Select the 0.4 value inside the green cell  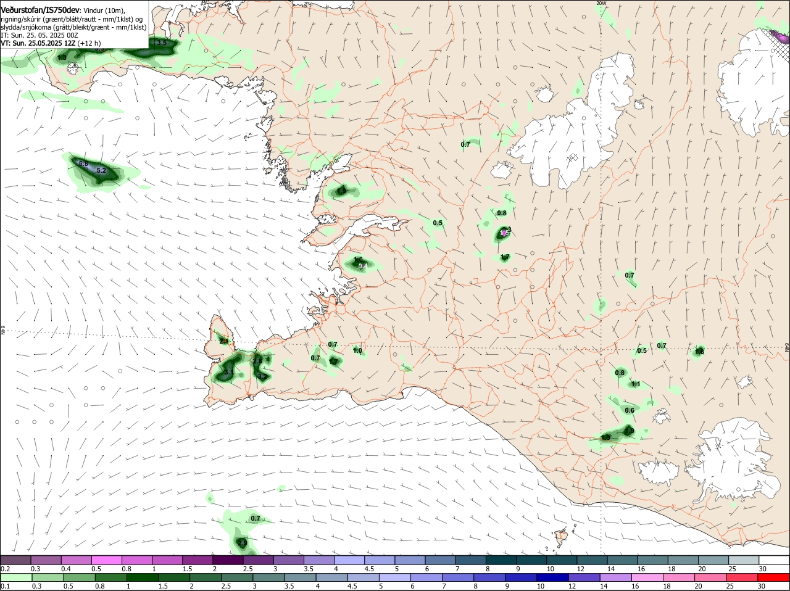(x=363, y=266)
